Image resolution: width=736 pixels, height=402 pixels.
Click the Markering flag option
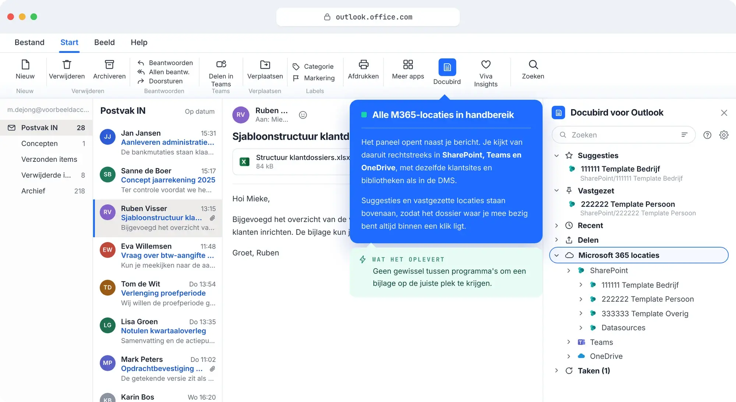(314, 78)
